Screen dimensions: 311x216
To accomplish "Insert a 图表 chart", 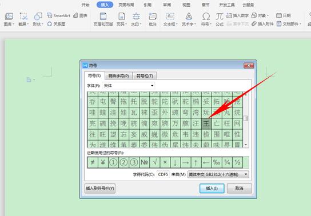I will pos(81,15).
